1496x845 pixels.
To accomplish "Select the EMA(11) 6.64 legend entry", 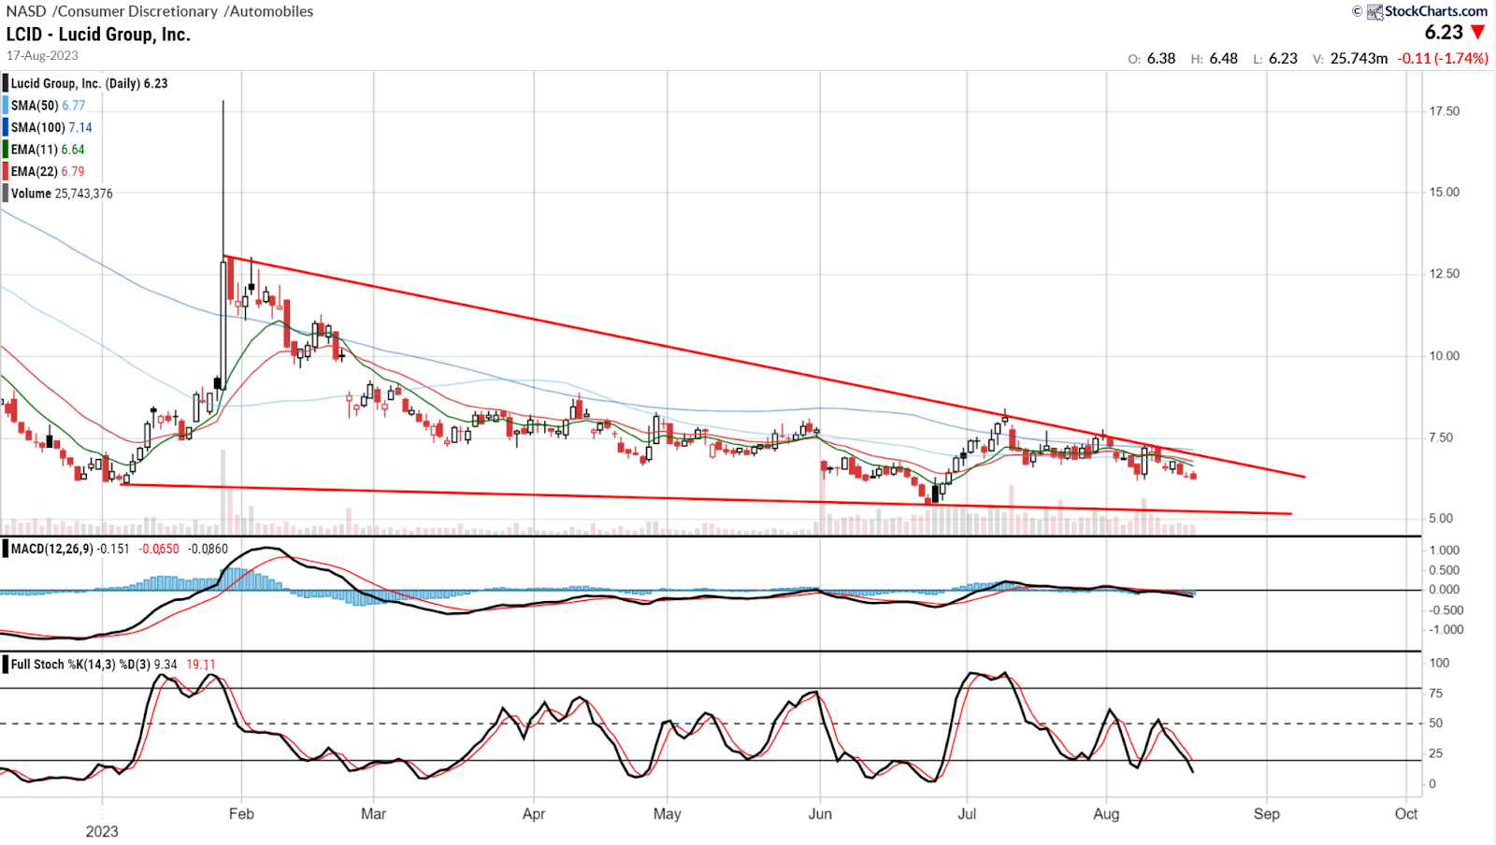I will click(x=48, y=150).
